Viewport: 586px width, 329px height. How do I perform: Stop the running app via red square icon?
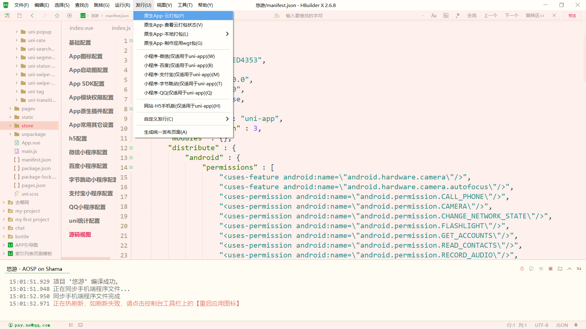[x=551, y=269]
